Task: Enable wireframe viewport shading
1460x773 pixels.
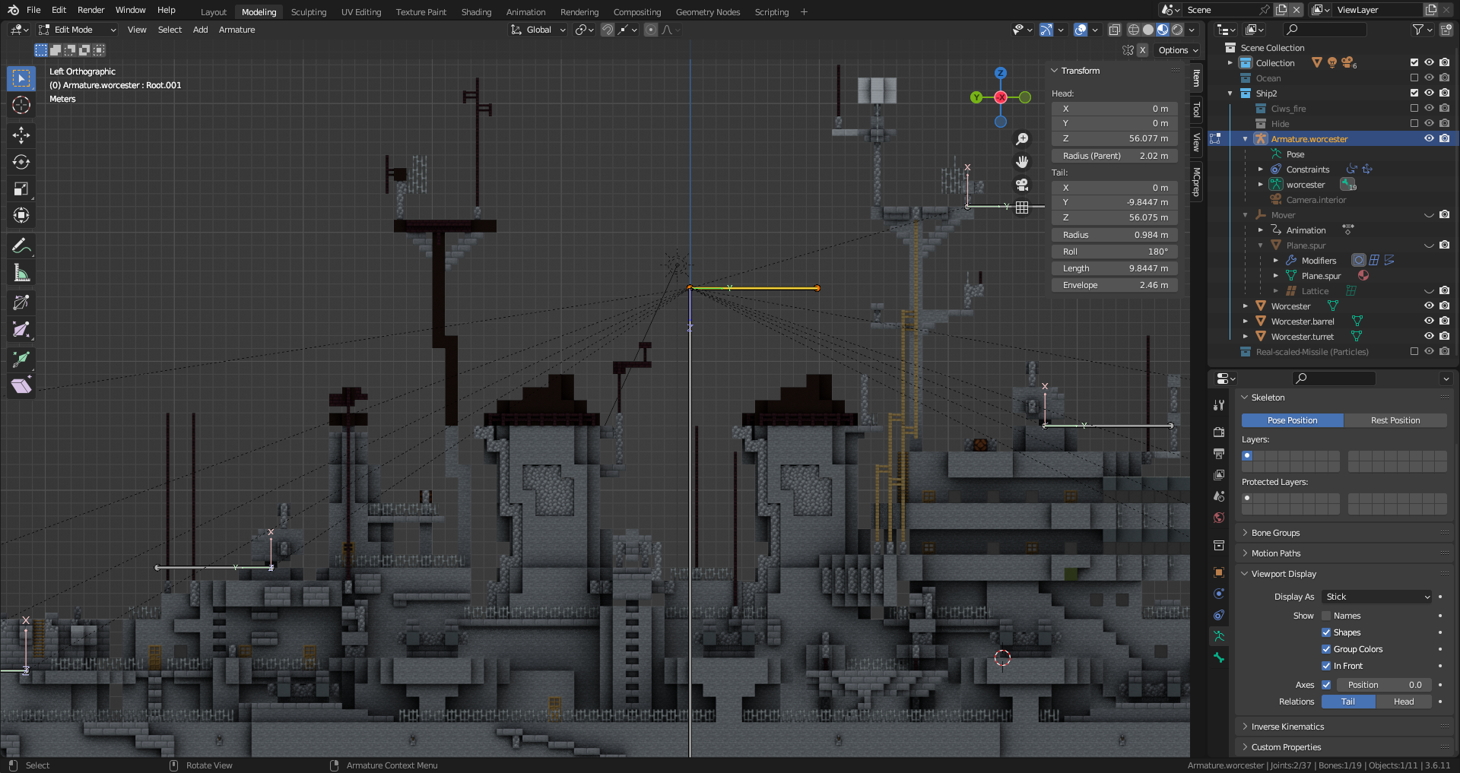Action: pos(1133,30)
